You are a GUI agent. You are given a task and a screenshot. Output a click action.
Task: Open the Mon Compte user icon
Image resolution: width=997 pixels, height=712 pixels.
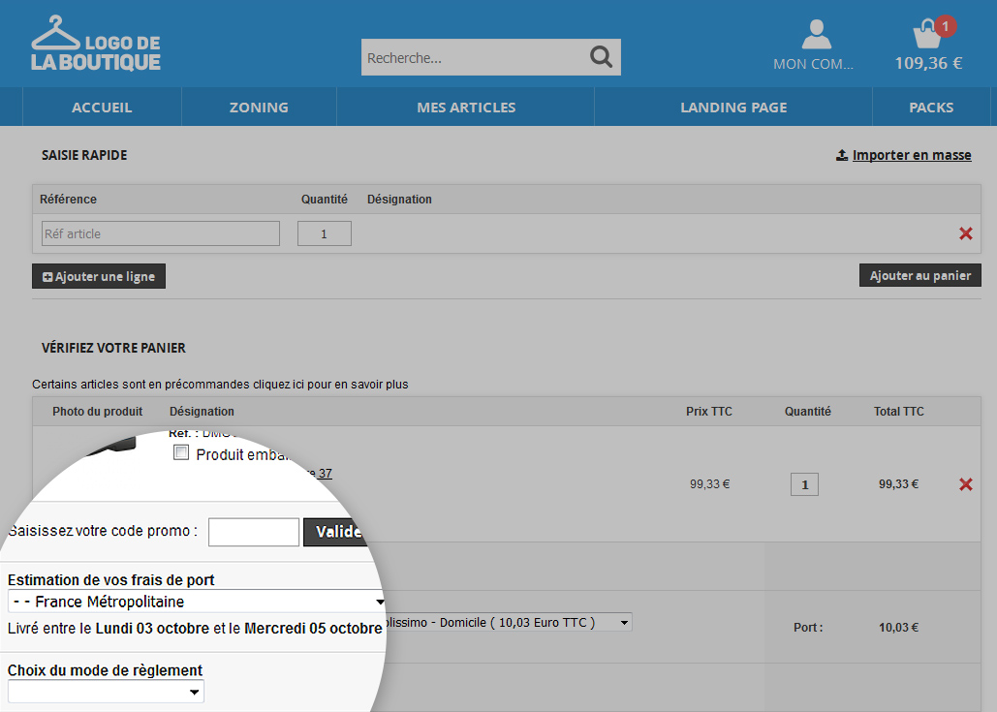816,35
